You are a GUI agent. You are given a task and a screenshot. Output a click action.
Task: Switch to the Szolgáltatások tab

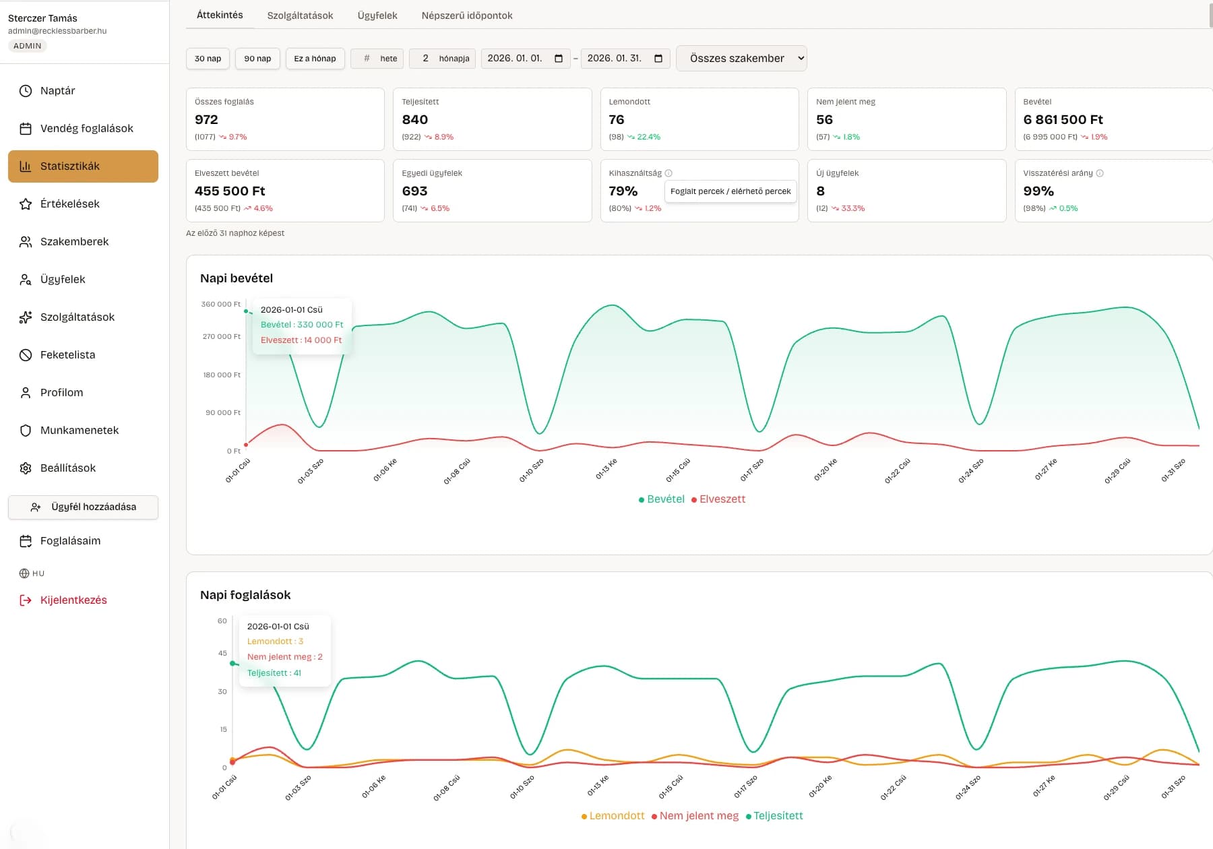pos(300,15)
